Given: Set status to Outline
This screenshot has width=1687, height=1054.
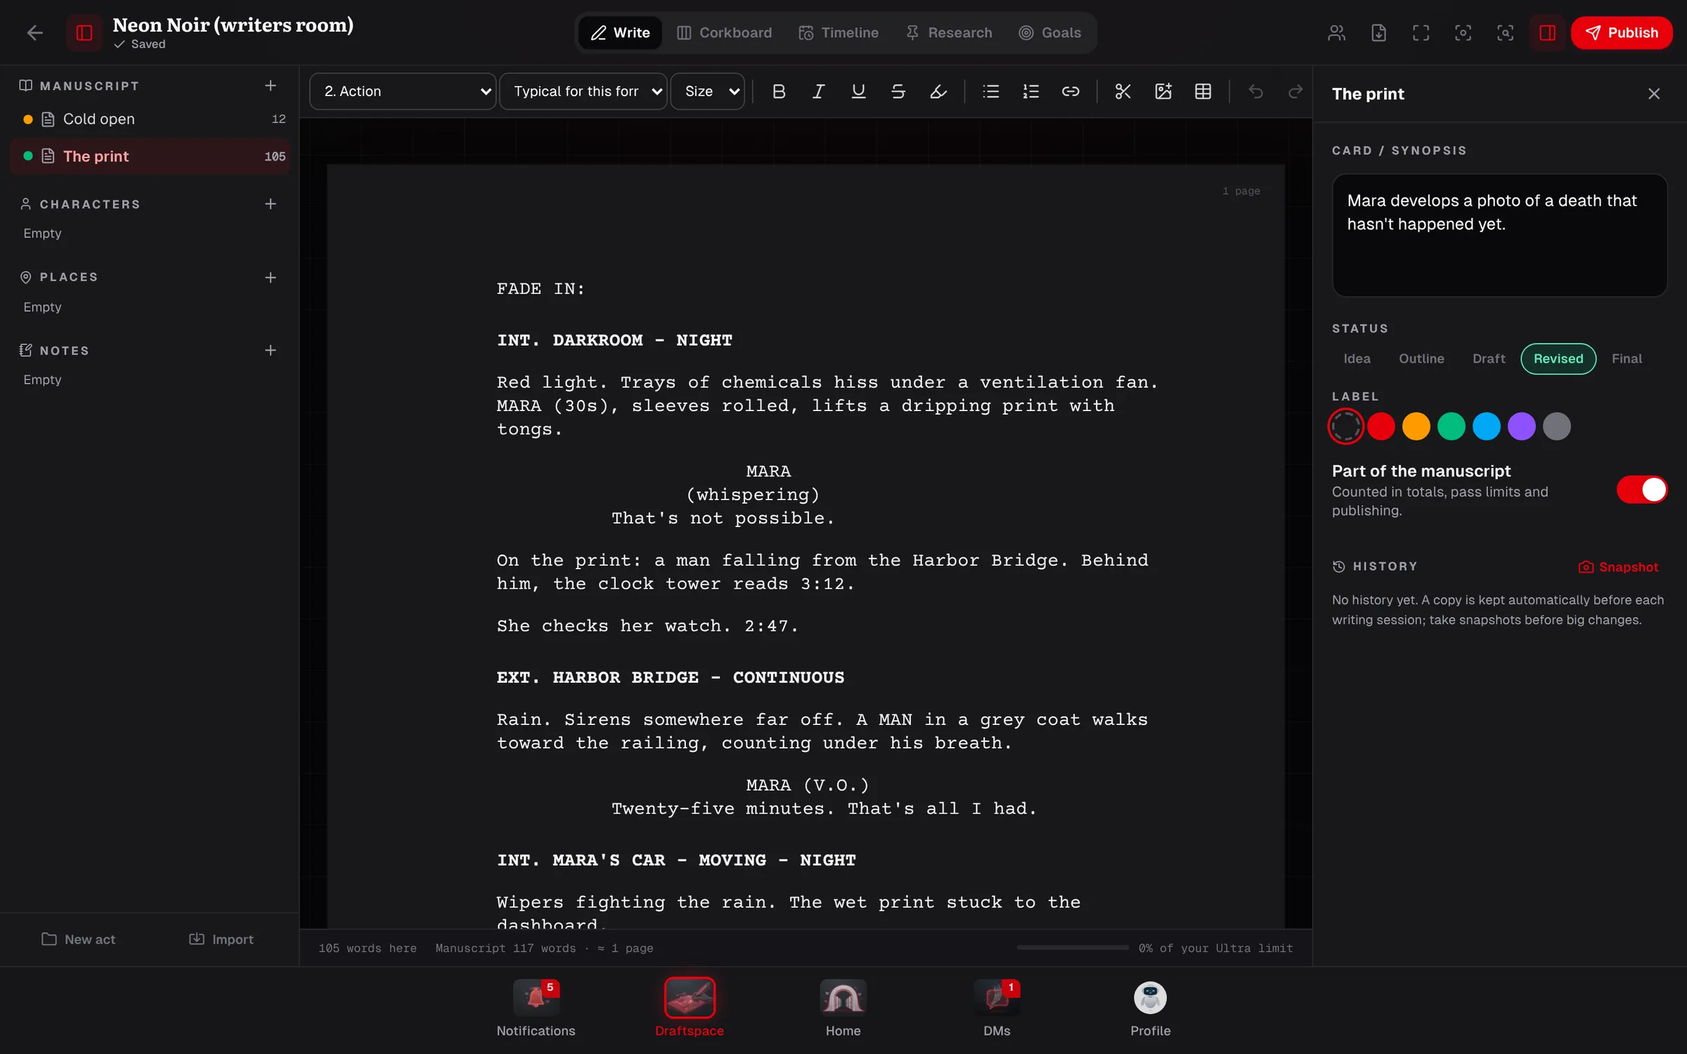Looking at the screenshot, I should pyautogui.click(x=1421, y=359).
